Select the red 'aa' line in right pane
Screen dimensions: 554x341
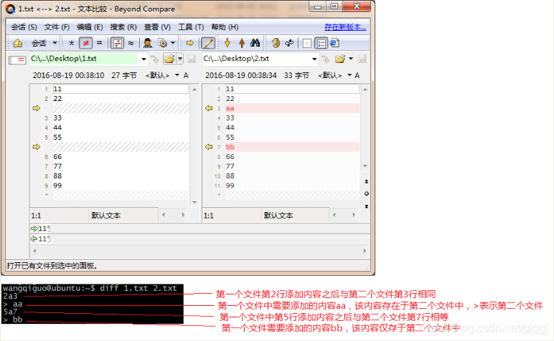pyautogui.click(x=293, y=108)
